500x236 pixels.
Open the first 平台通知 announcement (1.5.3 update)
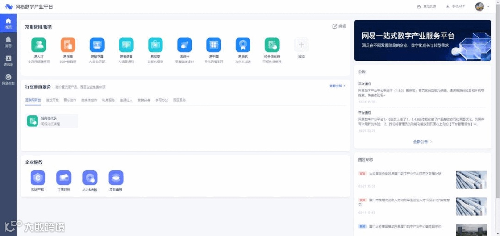(x=422, y=93)
